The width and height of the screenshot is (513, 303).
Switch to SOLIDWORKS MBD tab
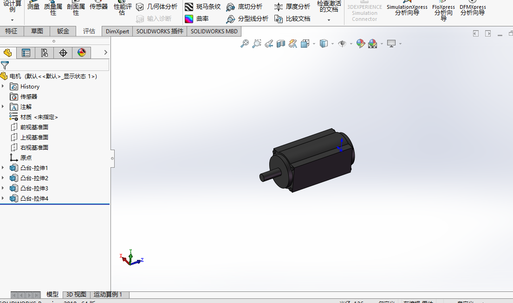[214, 32]
